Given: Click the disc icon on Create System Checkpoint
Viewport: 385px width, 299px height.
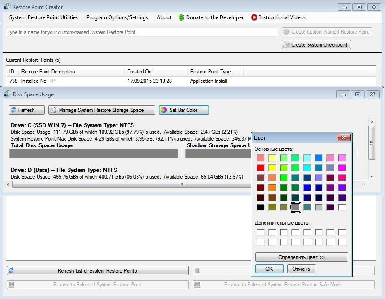Looking at the screenshot, I should [x=286, y=45].
